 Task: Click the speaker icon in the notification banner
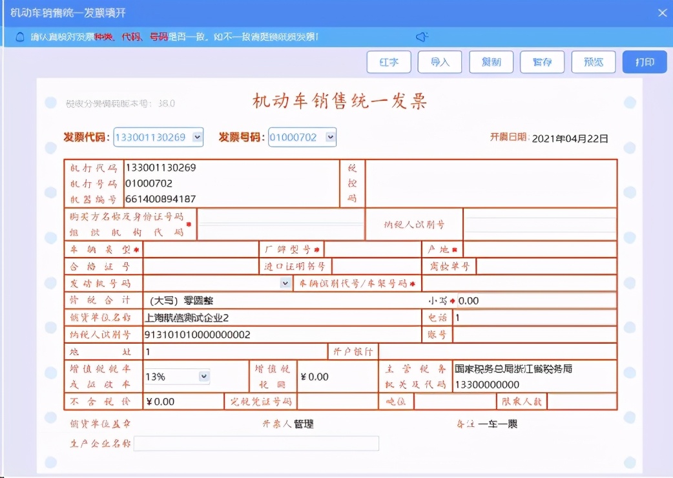click(x=422, y=37)
